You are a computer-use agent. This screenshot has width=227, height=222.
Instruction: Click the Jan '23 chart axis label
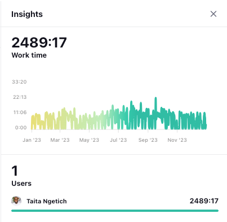coord(32,140)
